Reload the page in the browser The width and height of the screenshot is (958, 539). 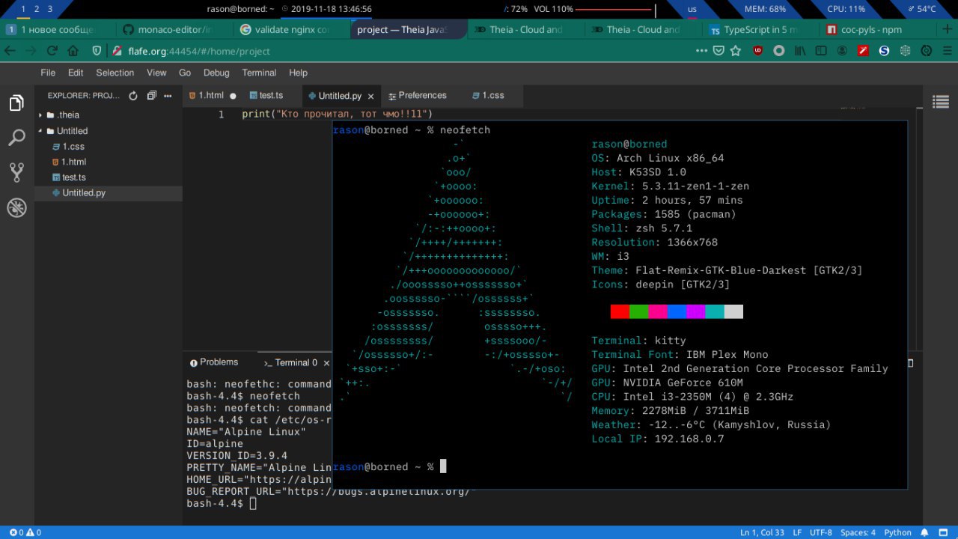coord(52,51)
